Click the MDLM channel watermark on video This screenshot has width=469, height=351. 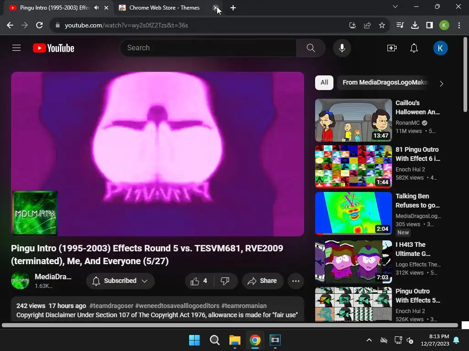(35, 213)
